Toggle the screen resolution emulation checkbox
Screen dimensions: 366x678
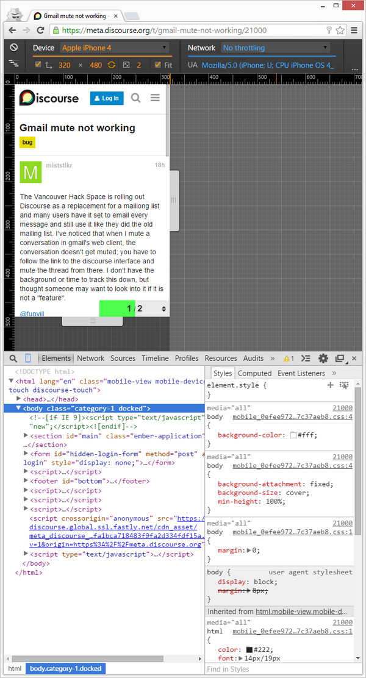click(38, 65)
